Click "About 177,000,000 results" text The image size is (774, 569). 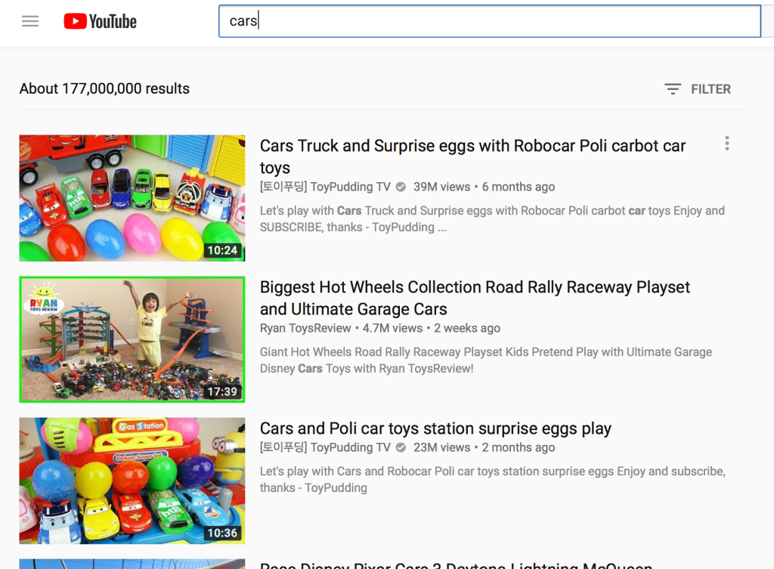104,89
